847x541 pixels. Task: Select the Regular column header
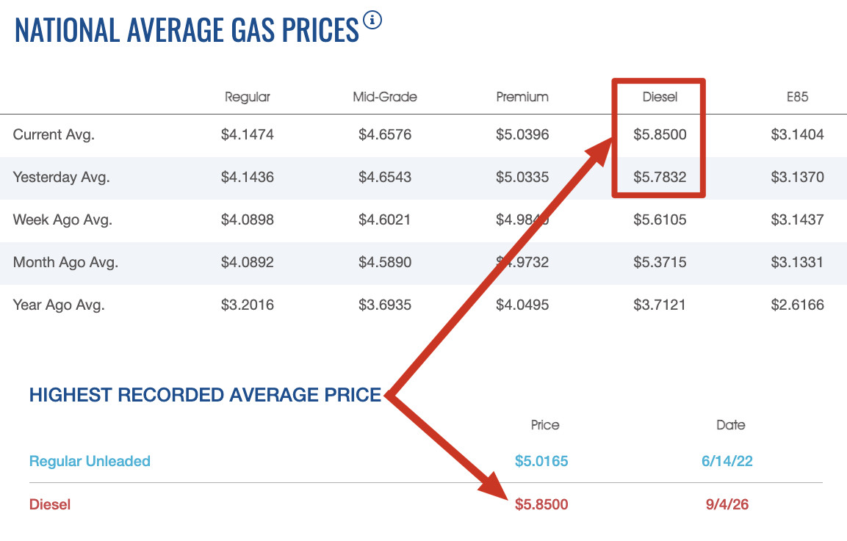point(248,97)
